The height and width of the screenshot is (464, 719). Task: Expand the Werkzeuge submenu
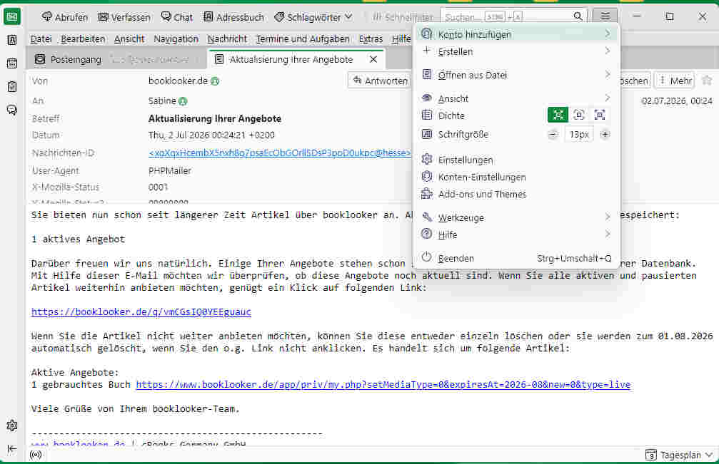pyautogui.click(x=517, y=218)
